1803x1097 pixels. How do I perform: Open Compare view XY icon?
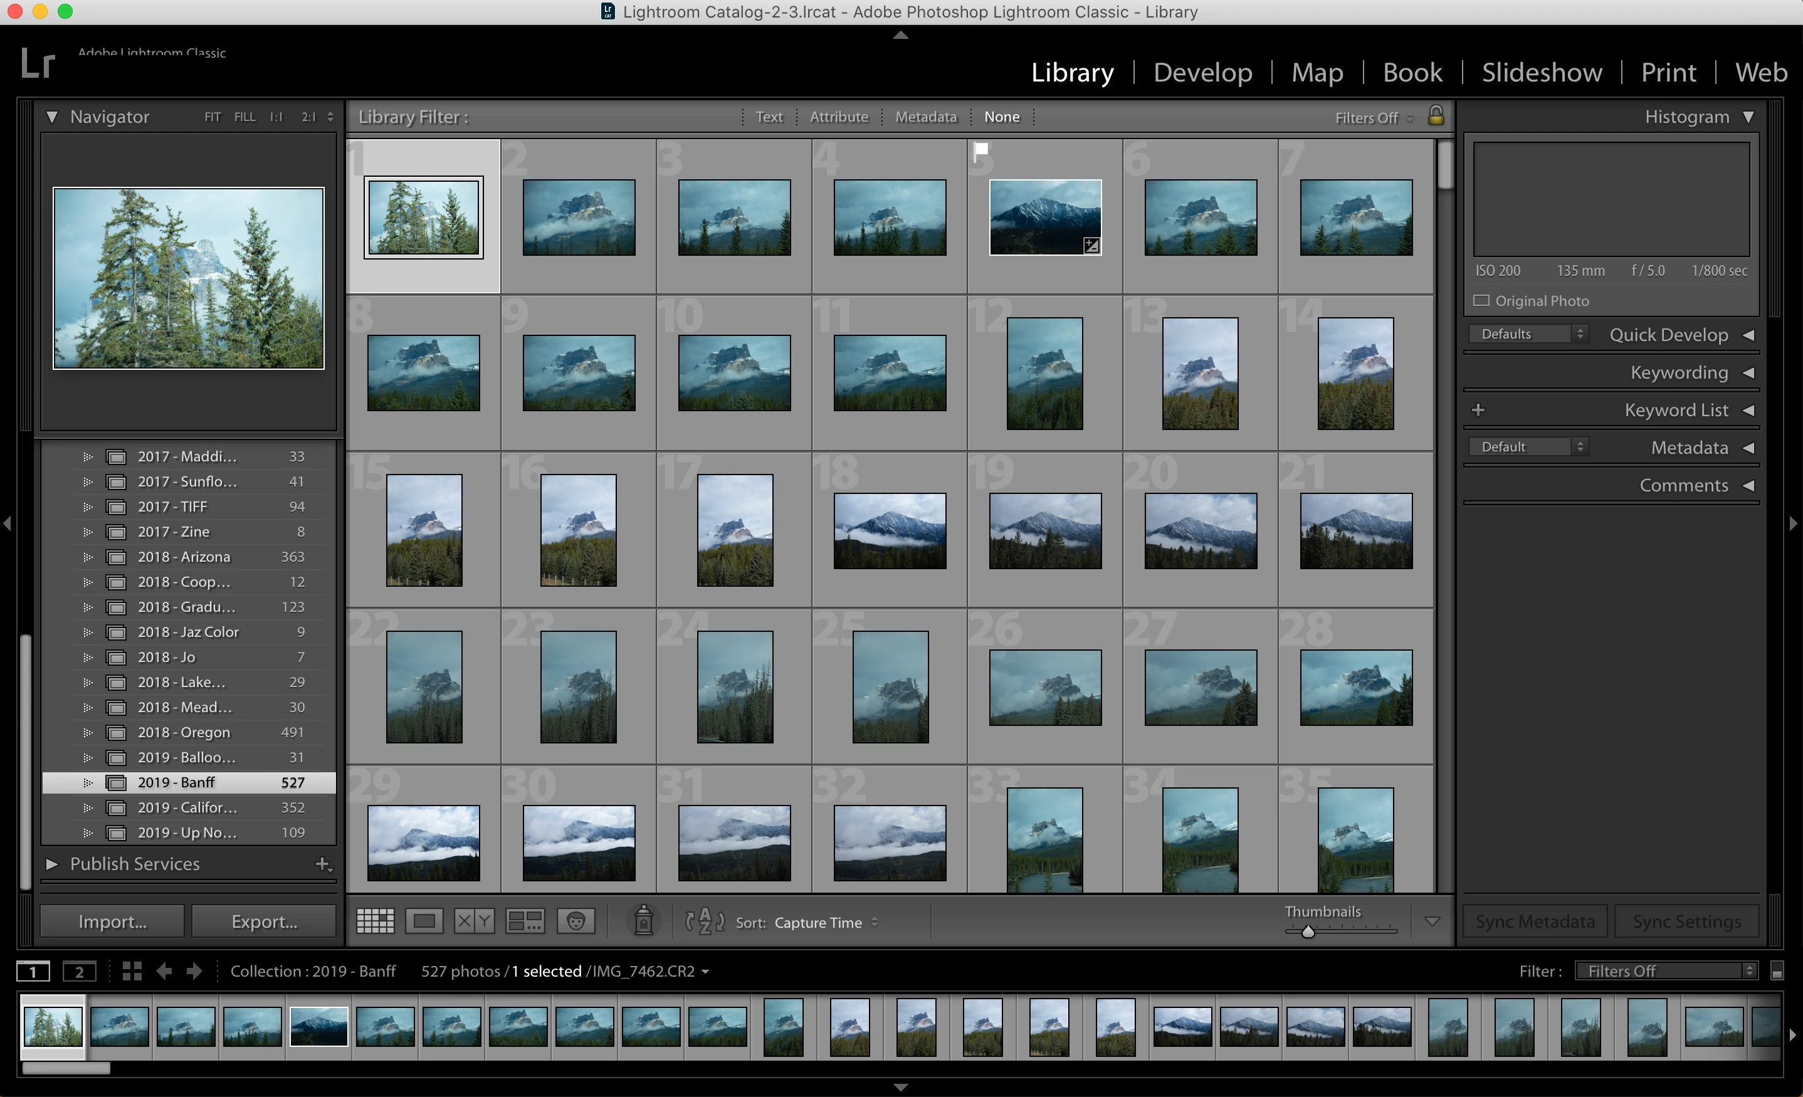pyautogui.click(x=474, y=921)
